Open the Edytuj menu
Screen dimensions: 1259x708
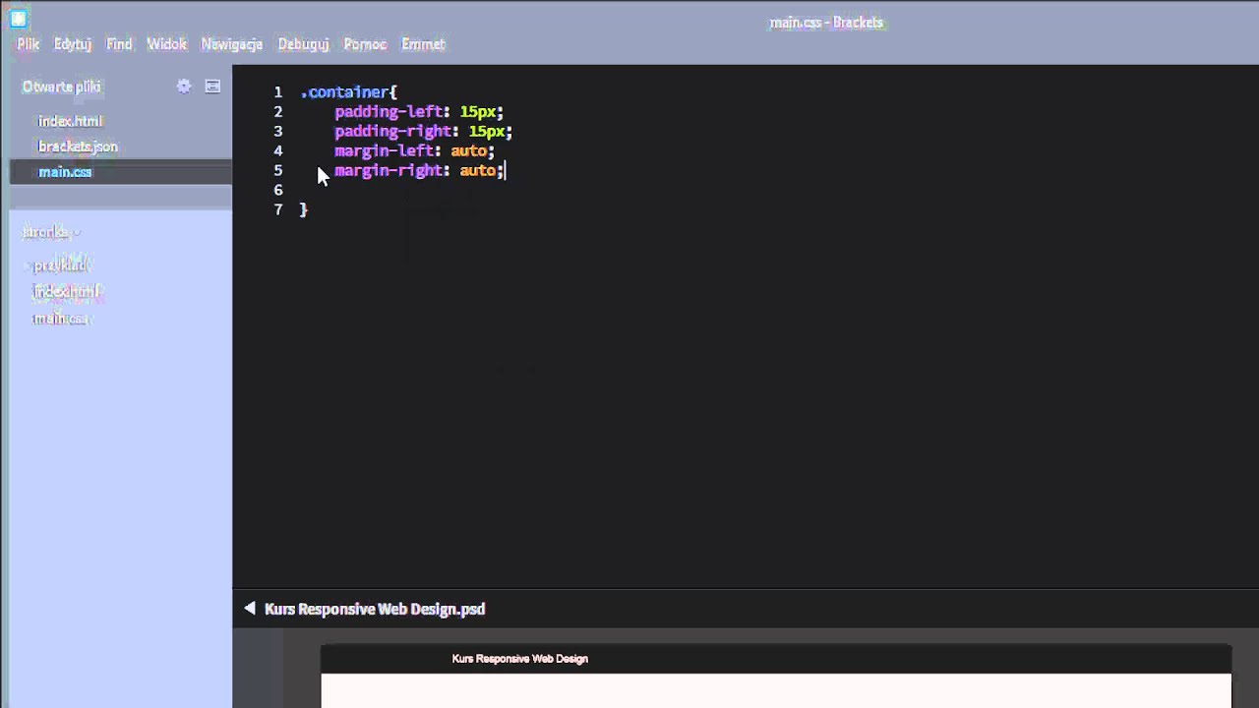click(73, 44)
